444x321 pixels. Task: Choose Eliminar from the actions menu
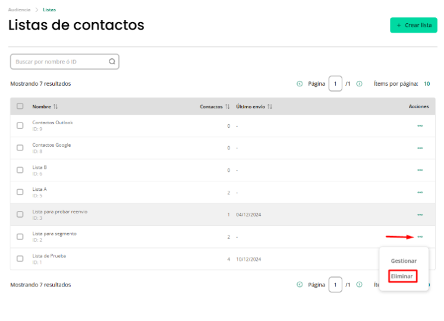[x=402, y=276]
